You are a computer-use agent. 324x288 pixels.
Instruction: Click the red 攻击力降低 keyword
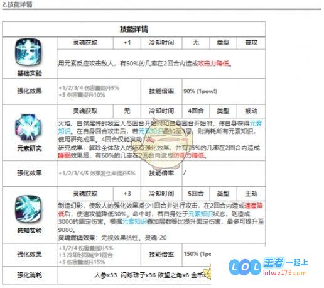[x=213, y=63]
